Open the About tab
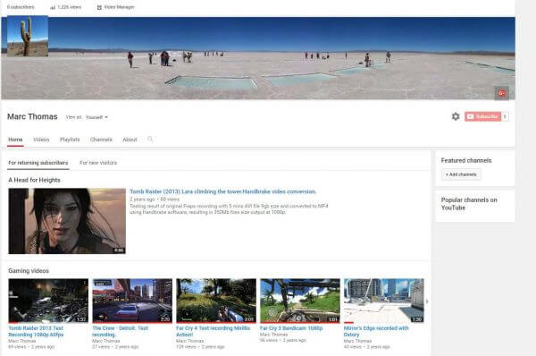Image resolution: width=536 pixels, height=356 pixels. click(x=130, y=140)
